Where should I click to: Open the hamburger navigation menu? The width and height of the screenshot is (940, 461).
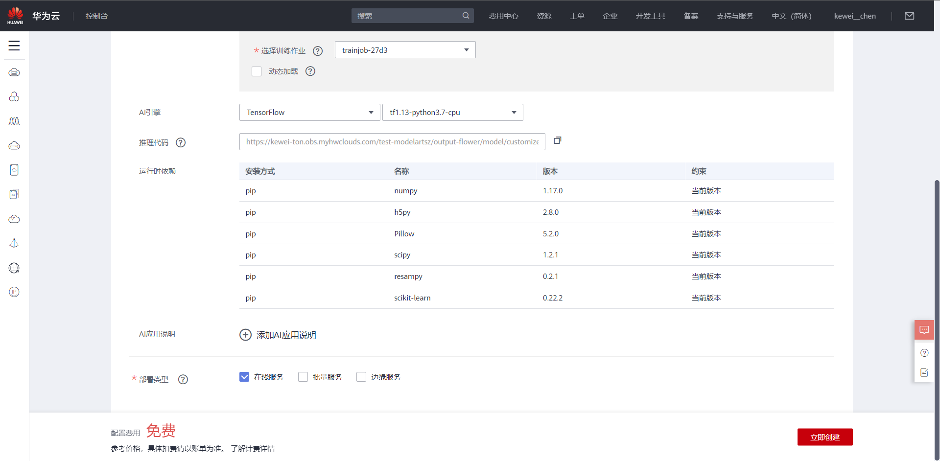(14, 46)
